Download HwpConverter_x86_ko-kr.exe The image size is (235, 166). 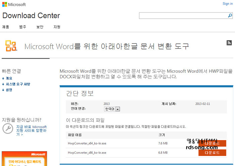coord(212,153)
